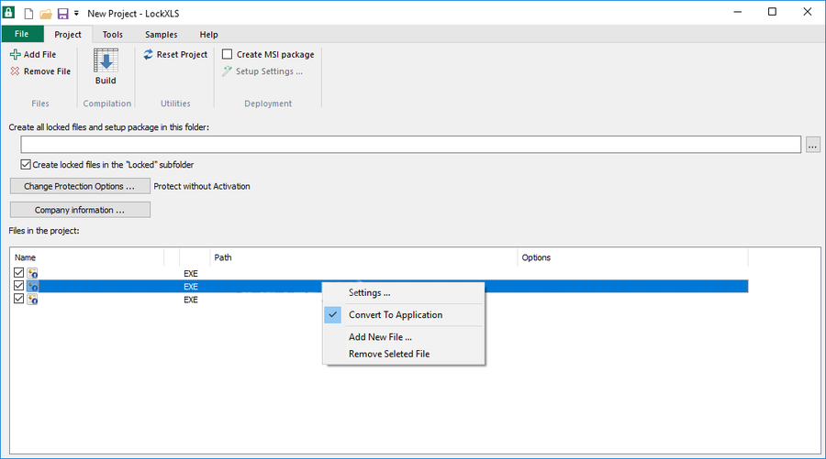Save project with the floppy disk icon
The height and width of the screenshot is (459, 826).
pos(62,13)
